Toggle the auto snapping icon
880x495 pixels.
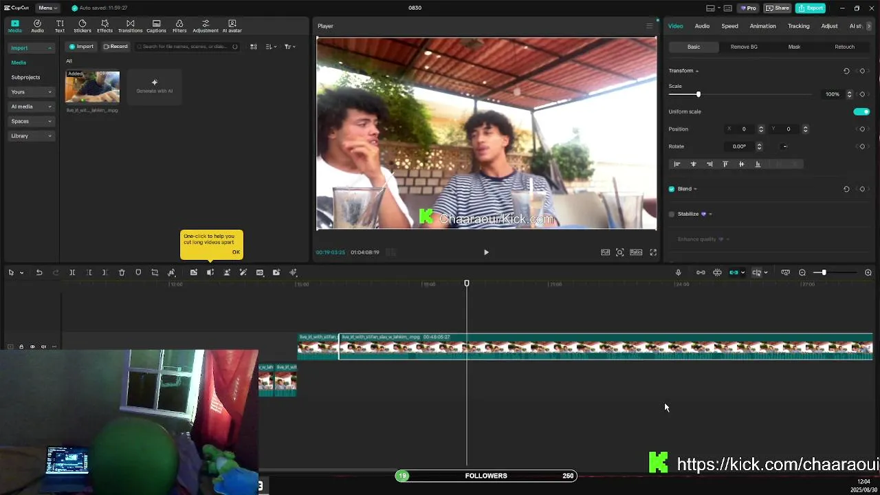717,273
